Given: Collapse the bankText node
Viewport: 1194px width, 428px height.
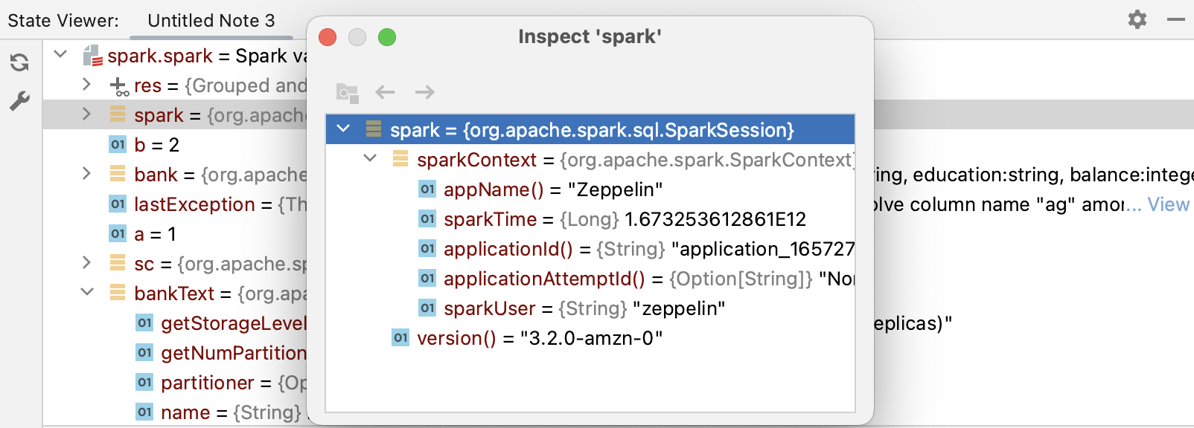Looking at the screenshot, I should click(x=87, y=292).
